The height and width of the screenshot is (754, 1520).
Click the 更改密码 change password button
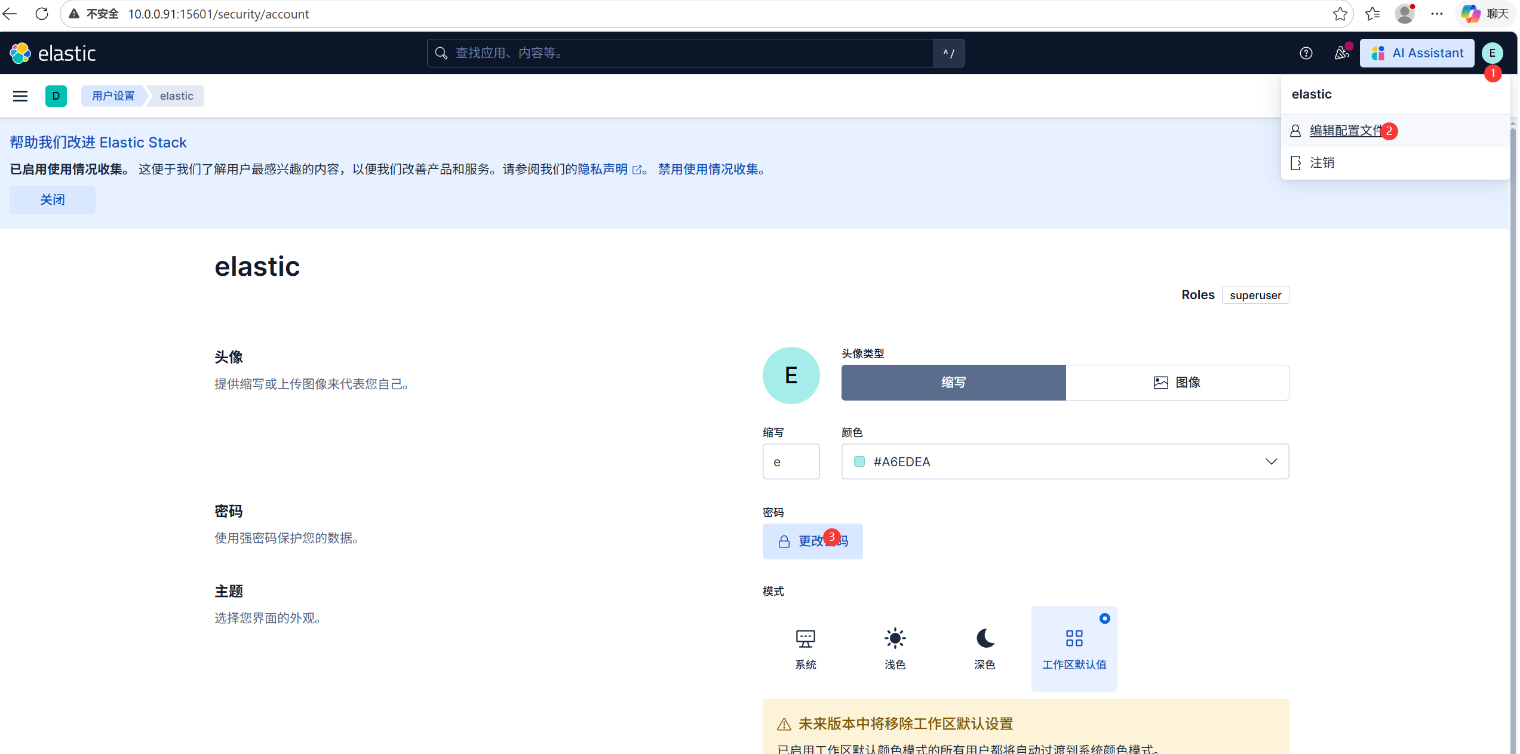click(812, 541)
